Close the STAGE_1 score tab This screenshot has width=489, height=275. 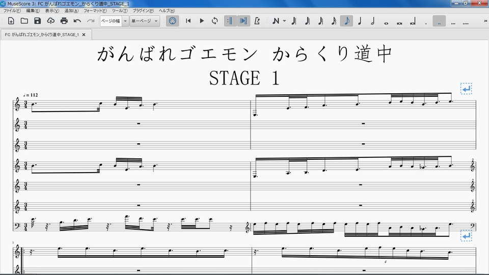[84, 35]
